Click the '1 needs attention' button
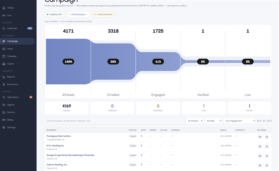 point(103,14)
